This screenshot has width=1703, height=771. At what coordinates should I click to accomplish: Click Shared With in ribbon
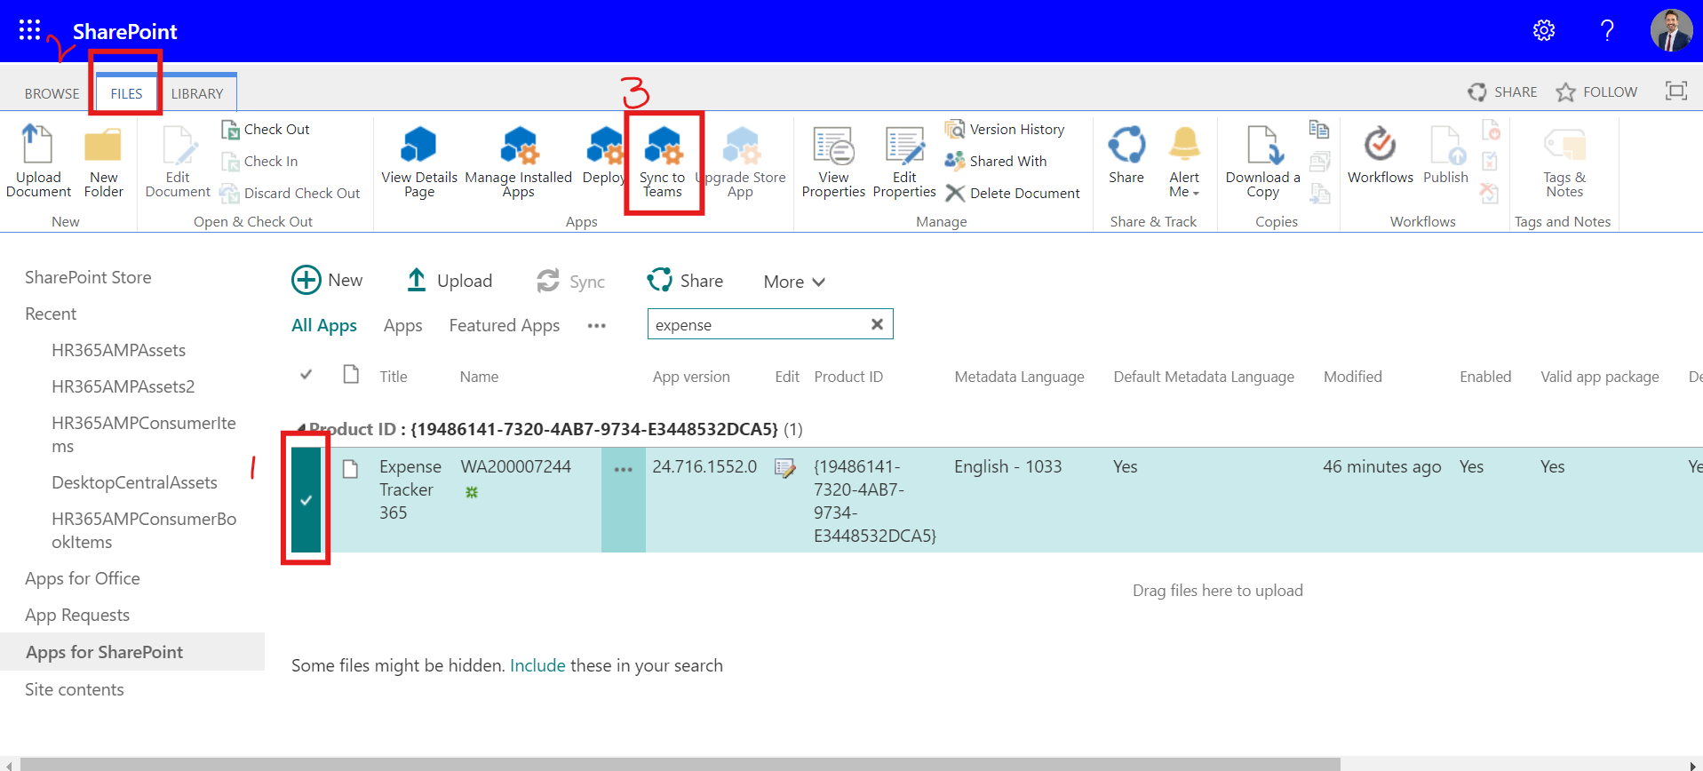pos(996,162)
